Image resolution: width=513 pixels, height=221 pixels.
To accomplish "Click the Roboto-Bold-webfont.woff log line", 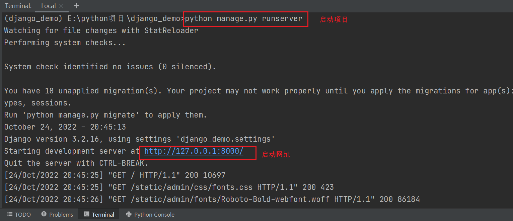I will [212, 200].
